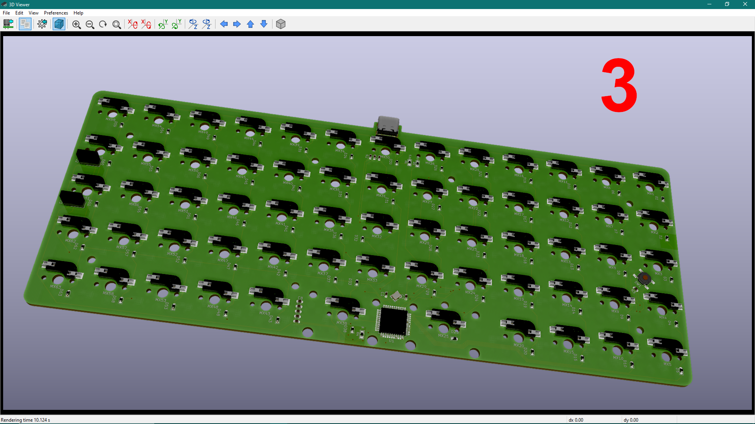Move the view down

click(263, 24)
